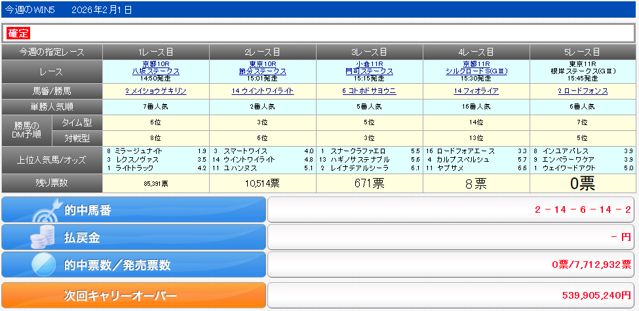This screenshot has width=639, height=311.
Task: Select the payout value －円
Action: click(x=621, y=237)
